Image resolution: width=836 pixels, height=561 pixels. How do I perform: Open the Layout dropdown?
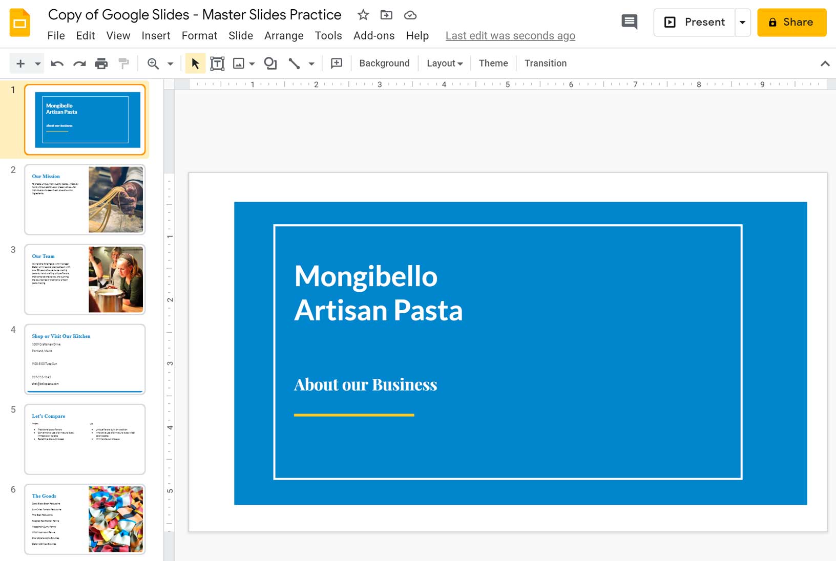(x=444, y=63)
